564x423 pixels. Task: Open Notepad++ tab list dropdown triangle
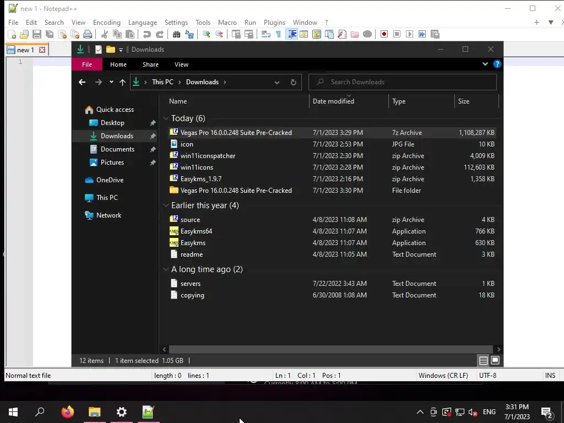[551, 22]
